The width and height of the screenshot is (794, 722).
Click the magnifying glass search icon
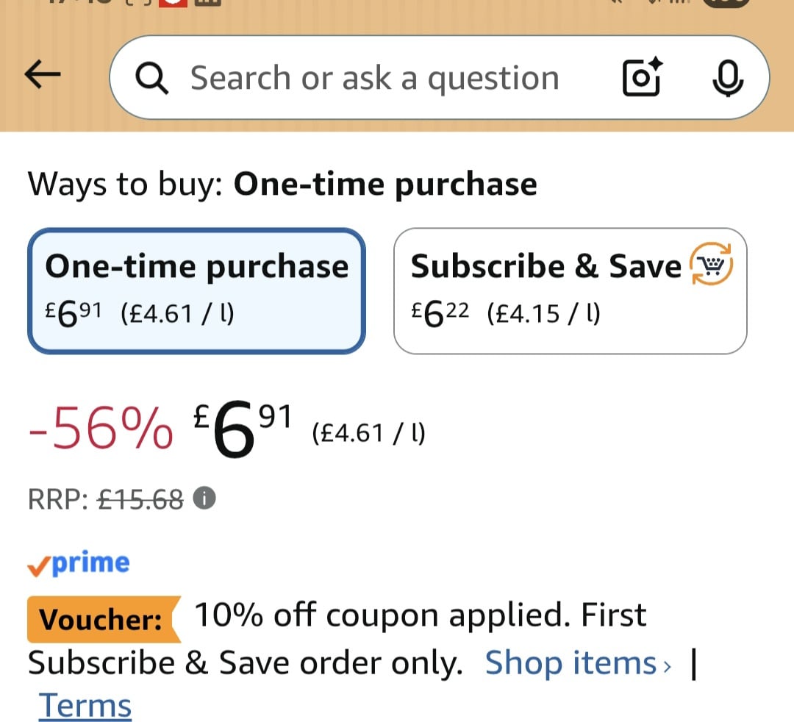tap(153, 78)
